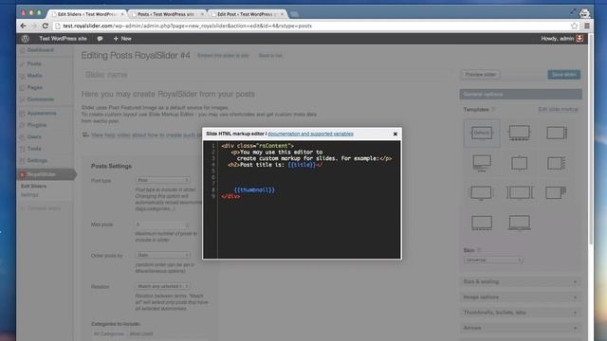Click the View help video link

145,135
